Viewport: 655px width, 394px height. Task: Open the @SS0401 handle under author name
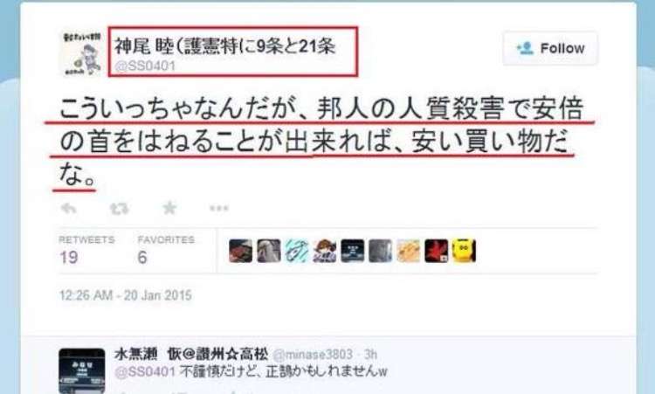145,66
